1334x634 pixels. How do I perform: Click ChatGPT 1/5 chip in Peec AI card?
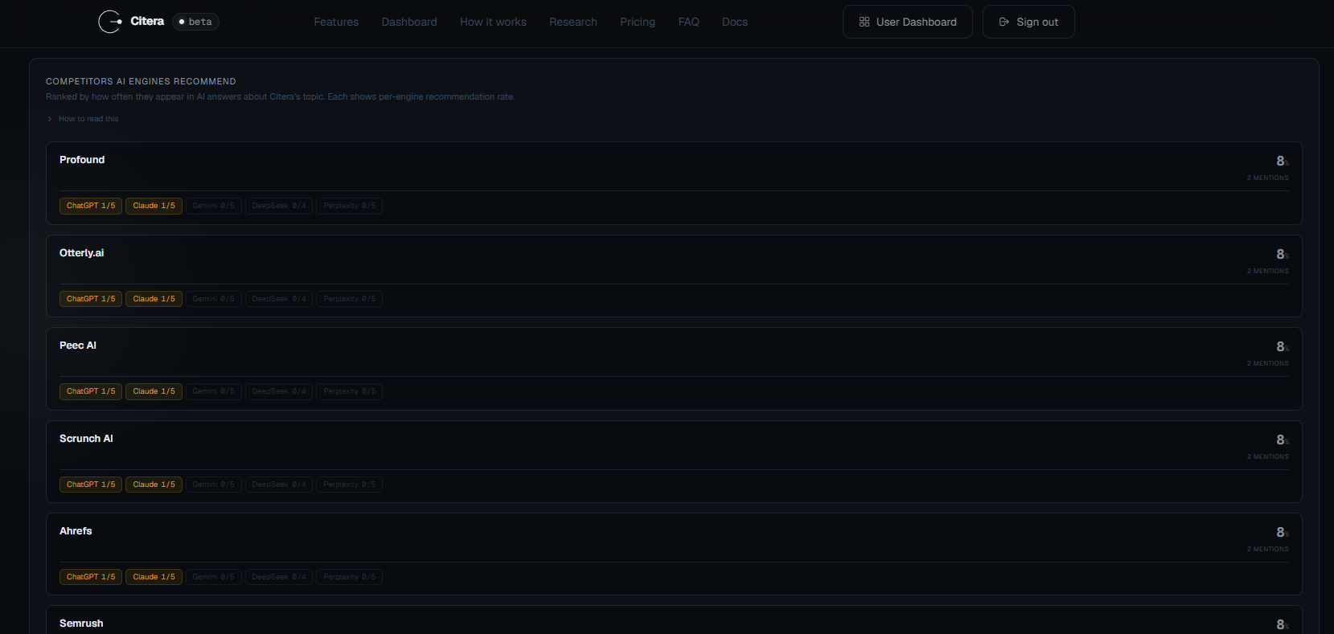pyautogui.click(x=91, y=391)
